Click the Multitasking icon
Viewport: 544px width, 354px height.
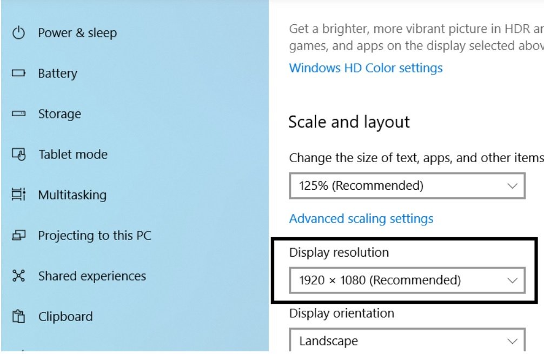click(x=19, y=195)
